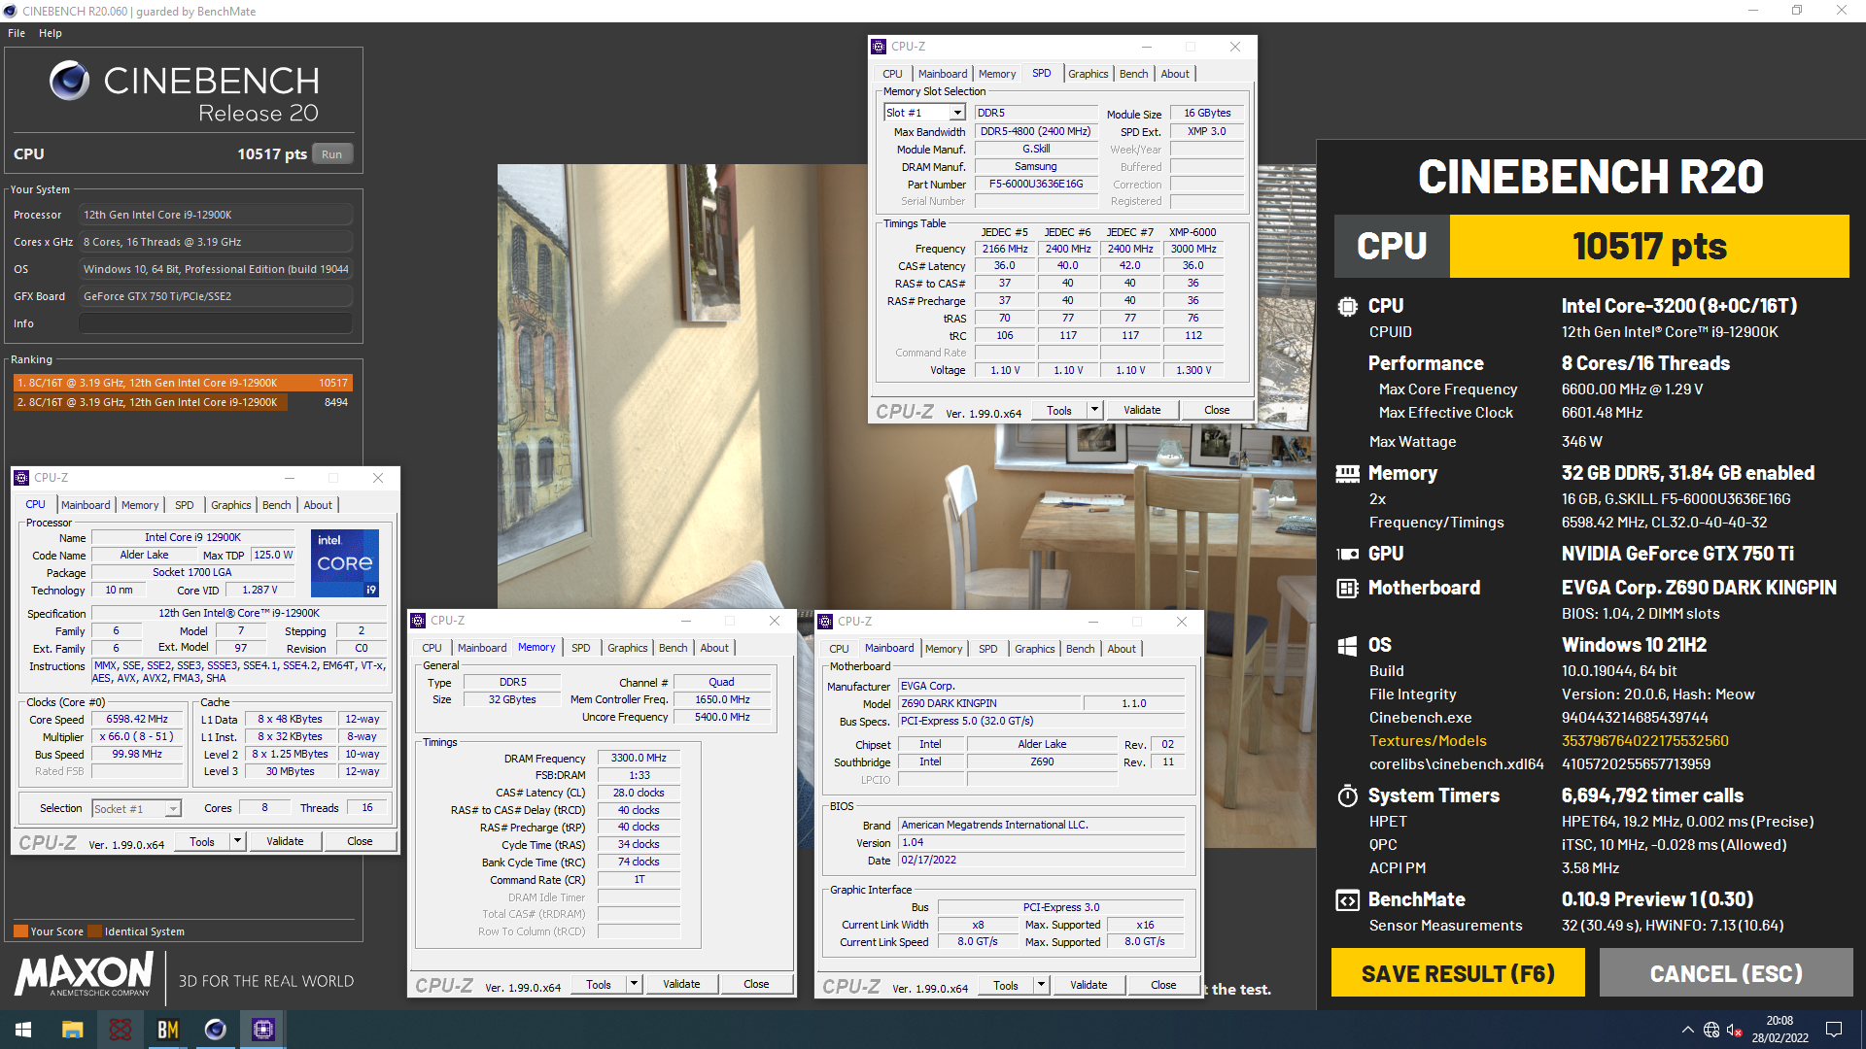The width and height of the screenshot is (1866, 1049).
Task: Click the System Timers stopwatch icon
Action: tap(1347, 796)
